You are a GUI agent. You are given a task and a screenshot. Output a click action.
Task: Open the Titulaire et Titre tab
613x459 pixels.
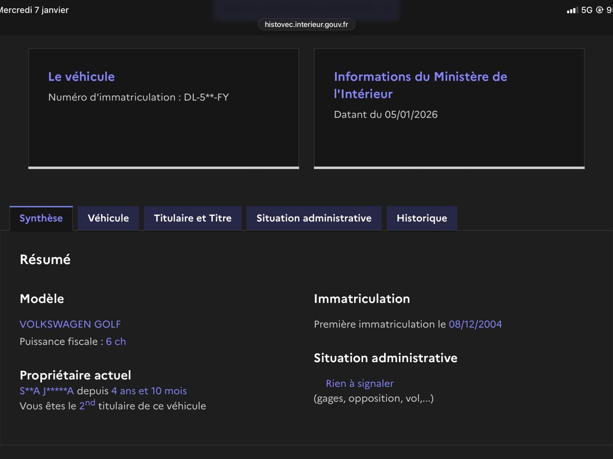(193, 218)
